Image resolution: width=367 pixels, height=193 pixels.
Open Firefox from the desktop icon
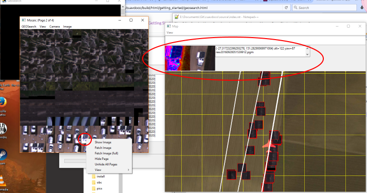[3, 102]
